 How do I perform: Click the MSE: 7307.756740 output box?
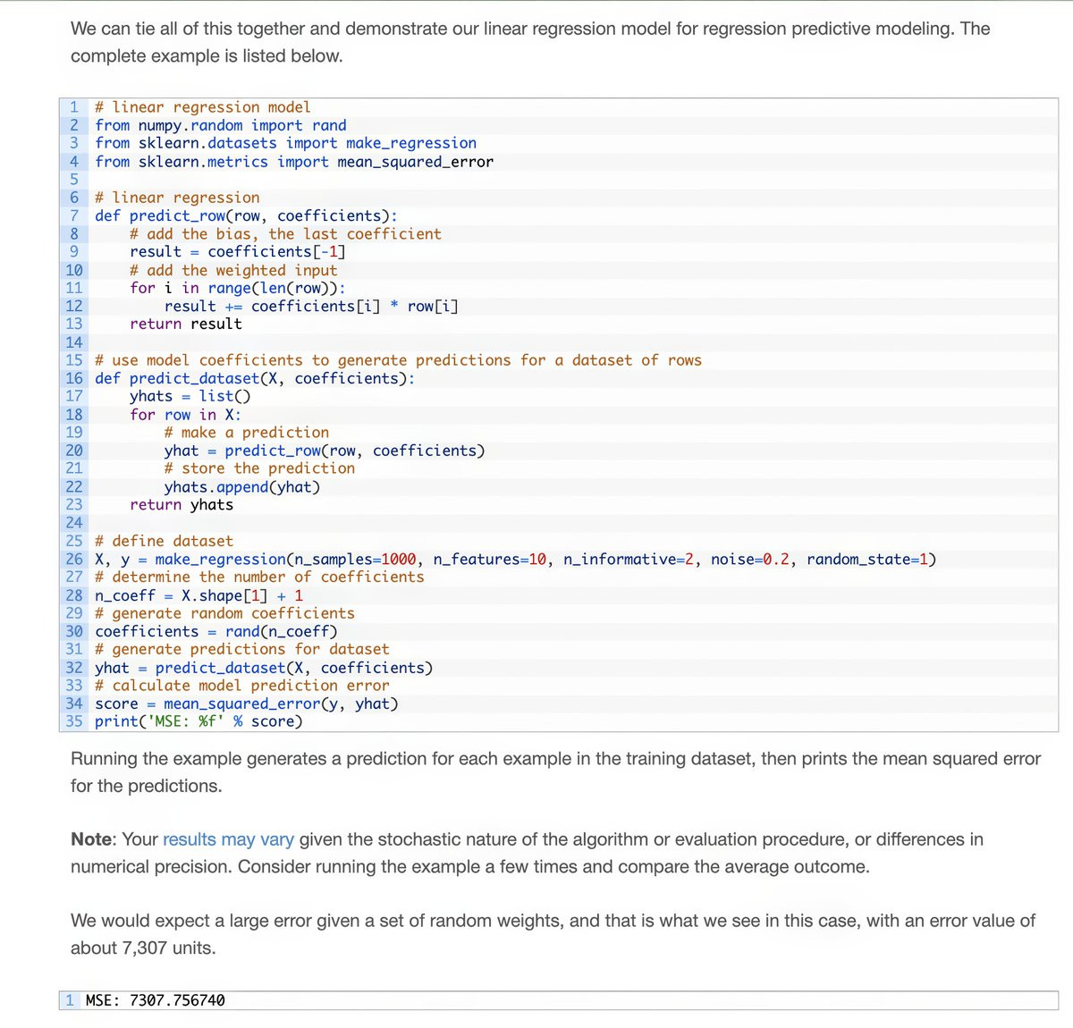point(559,1000)
